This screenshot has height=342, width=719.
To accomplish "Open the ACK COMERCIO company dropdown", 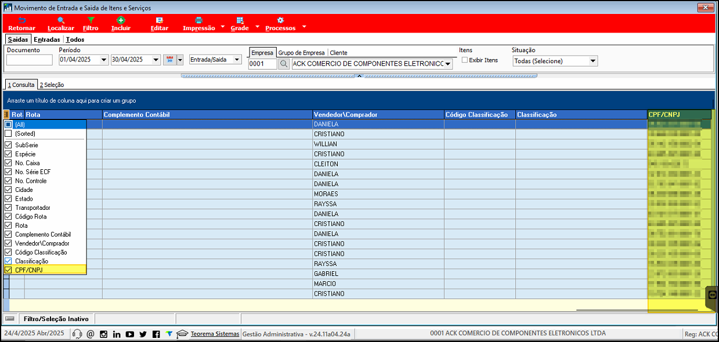I will coord(448,64).
